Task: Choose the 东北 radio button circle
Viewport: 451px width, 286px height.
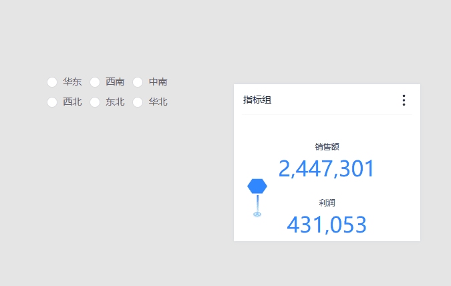Action: (95, 102)
